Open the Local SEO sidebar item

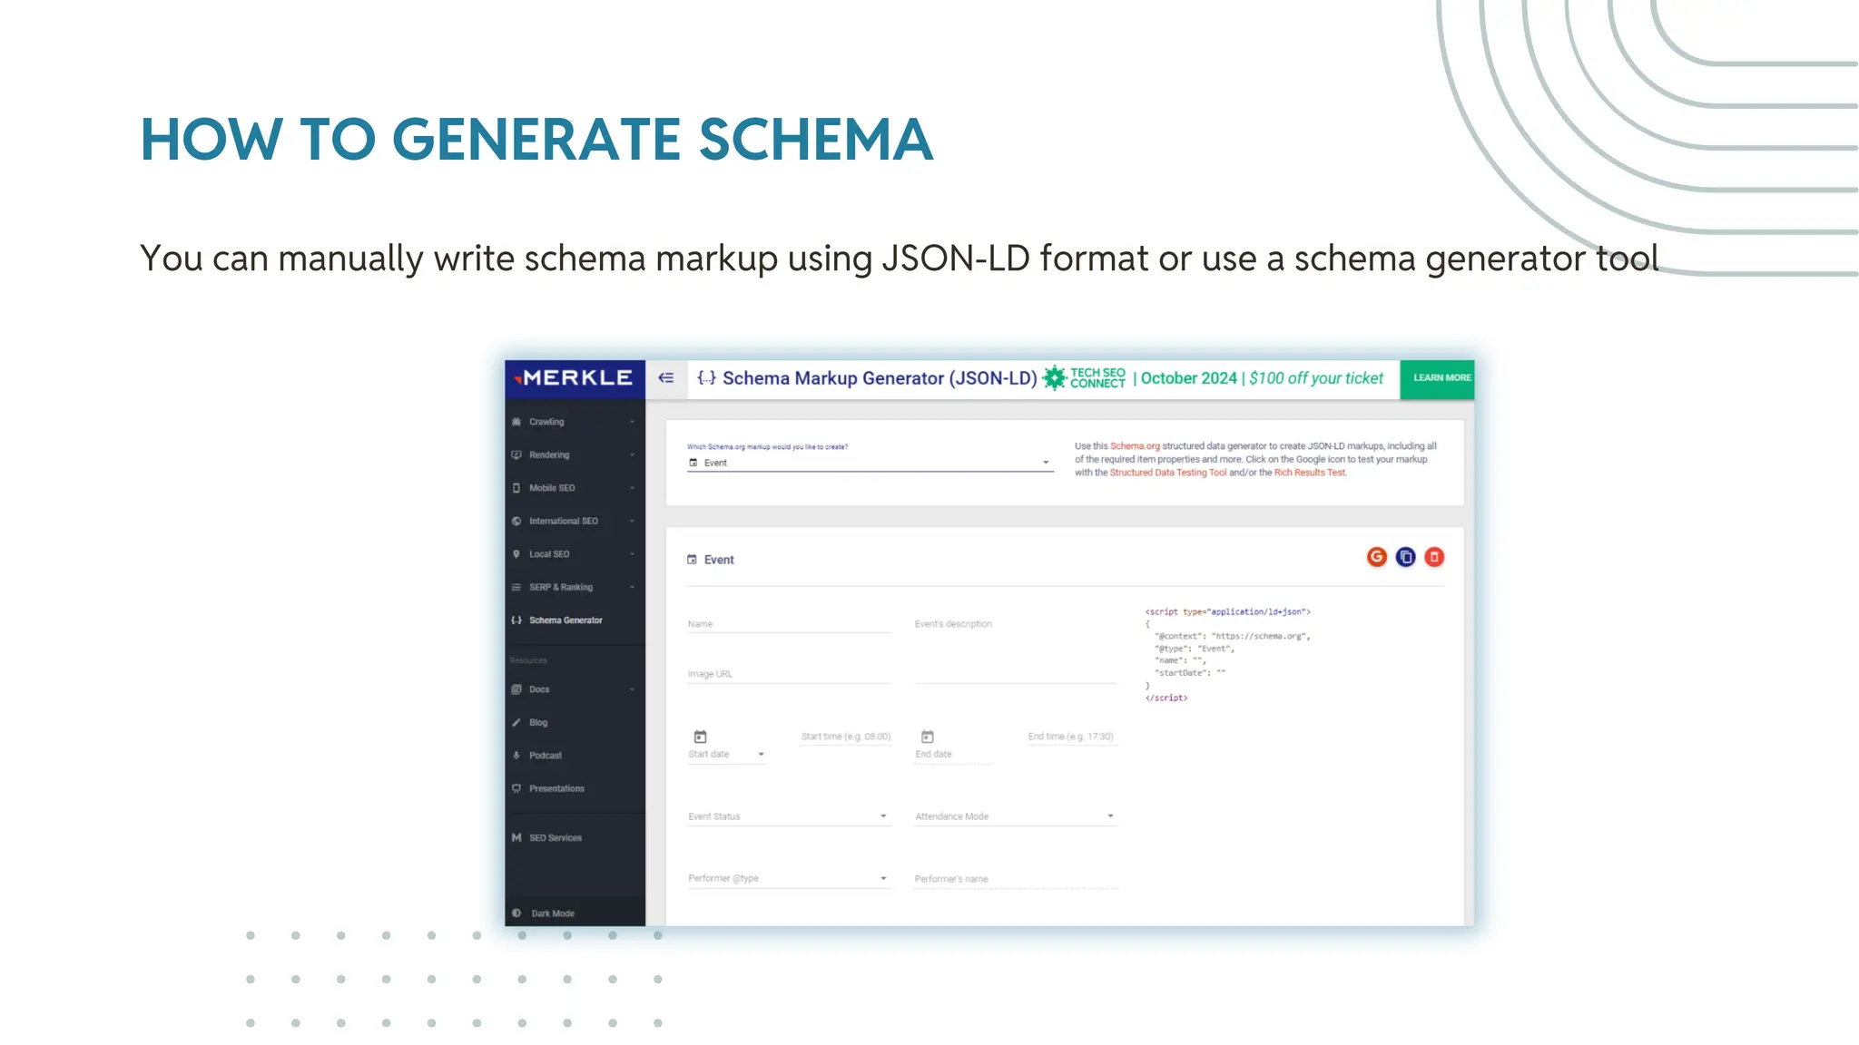tap(549, 554)
